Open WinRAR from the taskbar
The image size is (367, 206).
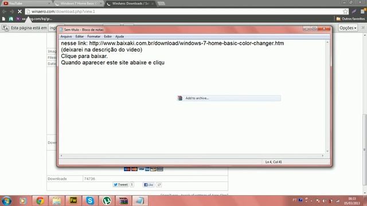123,201
